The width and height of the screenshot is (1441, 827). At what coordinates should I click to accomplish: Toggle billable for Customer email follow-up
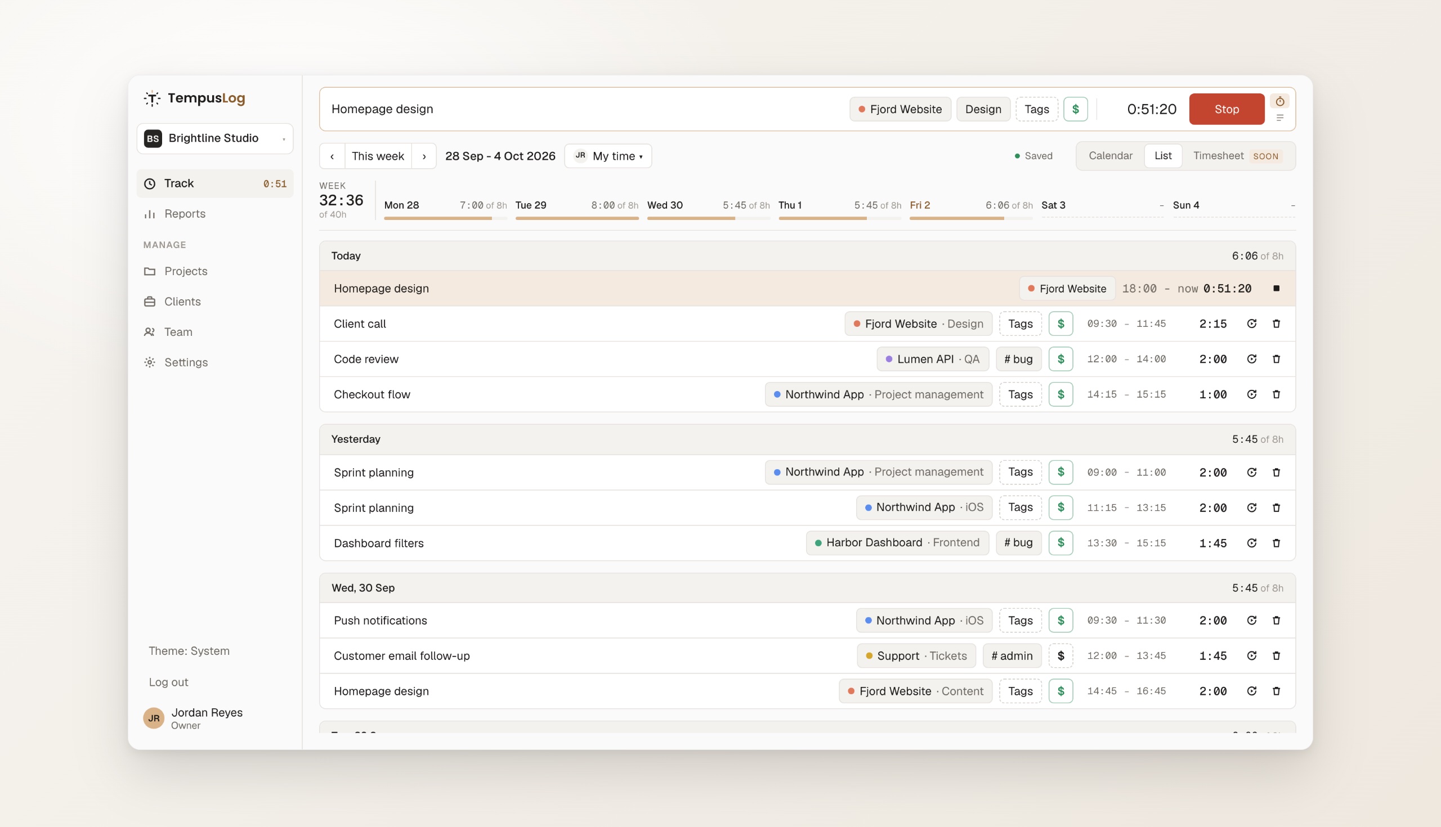1060,655
